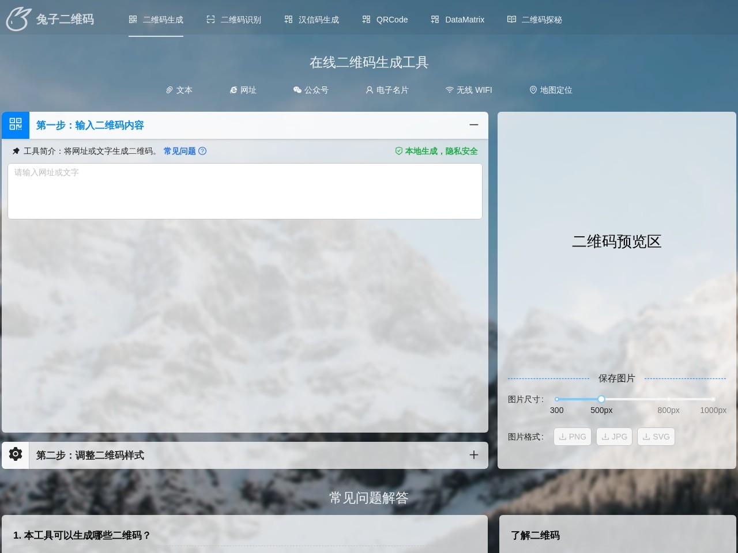Select the 公众号 content type
The width and height of the screenshot is (738, 553).
311,90
